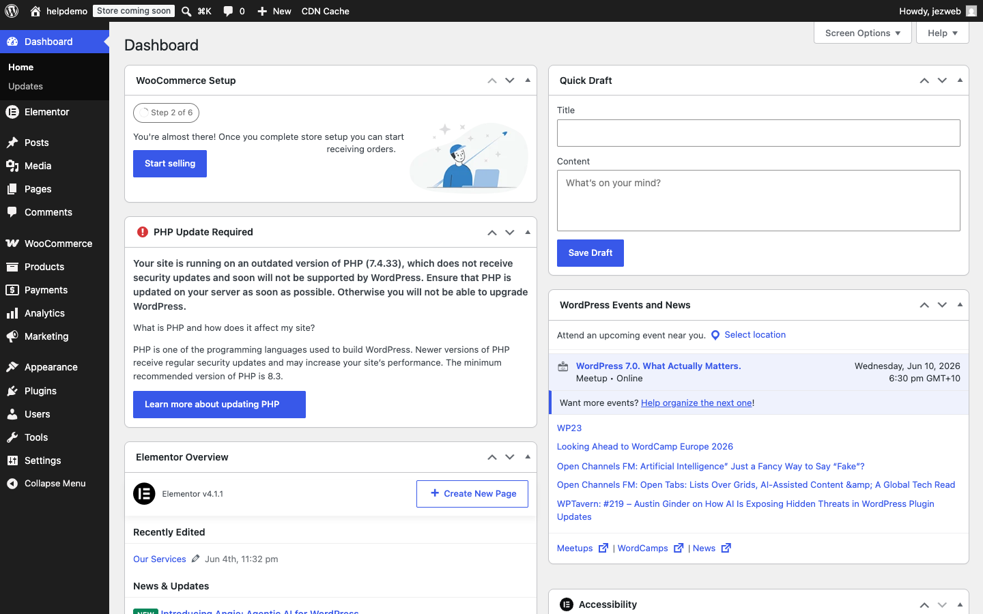Click the Store coming soon badge

[x=134, y=11]
